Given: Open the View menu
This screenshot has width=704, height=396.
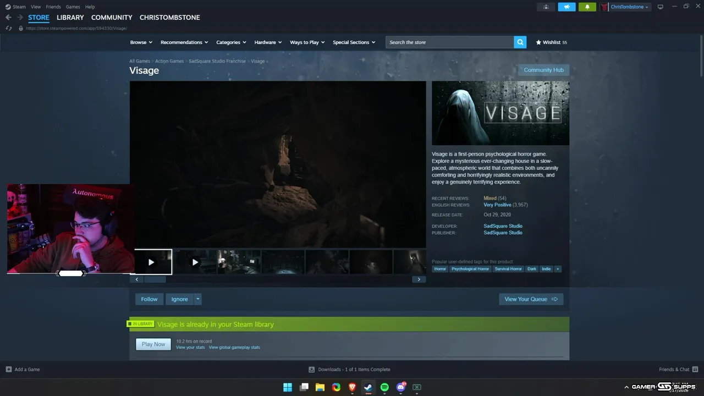Looking at the screenshot, I should [36, 7].
